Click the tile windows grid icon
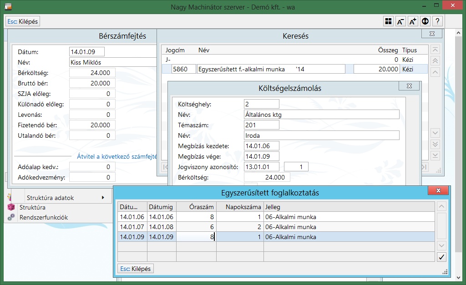Viewport: 466px width, 285px height. point(388,21)
